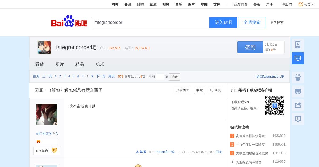The height and width of the screenshot is (167, 319).
Task: Go to page 5 of the thread
Action: point(74,76)
